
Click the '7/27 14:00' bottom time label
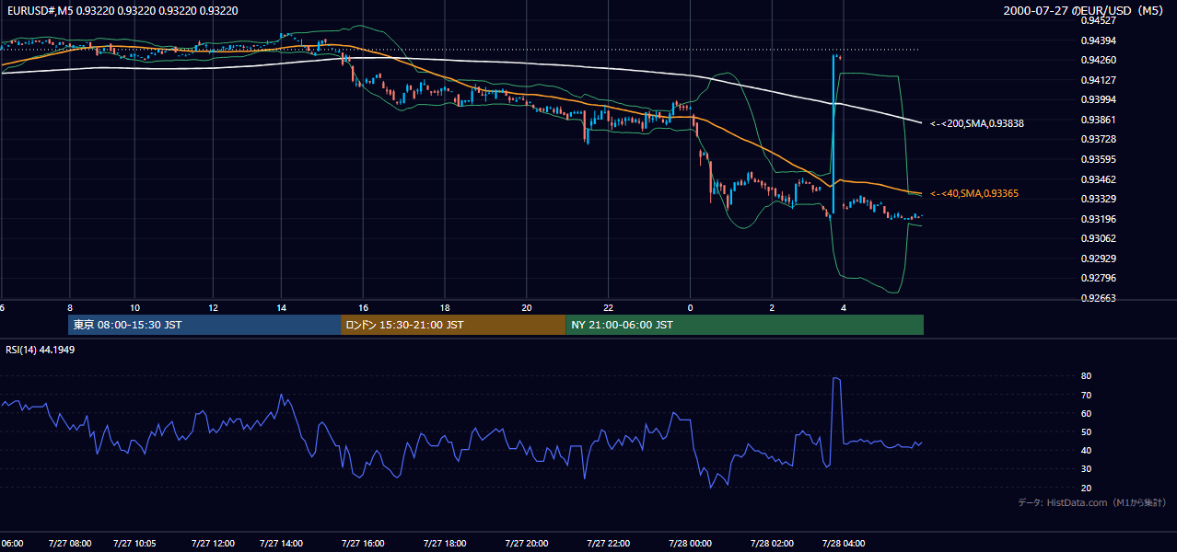coord(282,544)
